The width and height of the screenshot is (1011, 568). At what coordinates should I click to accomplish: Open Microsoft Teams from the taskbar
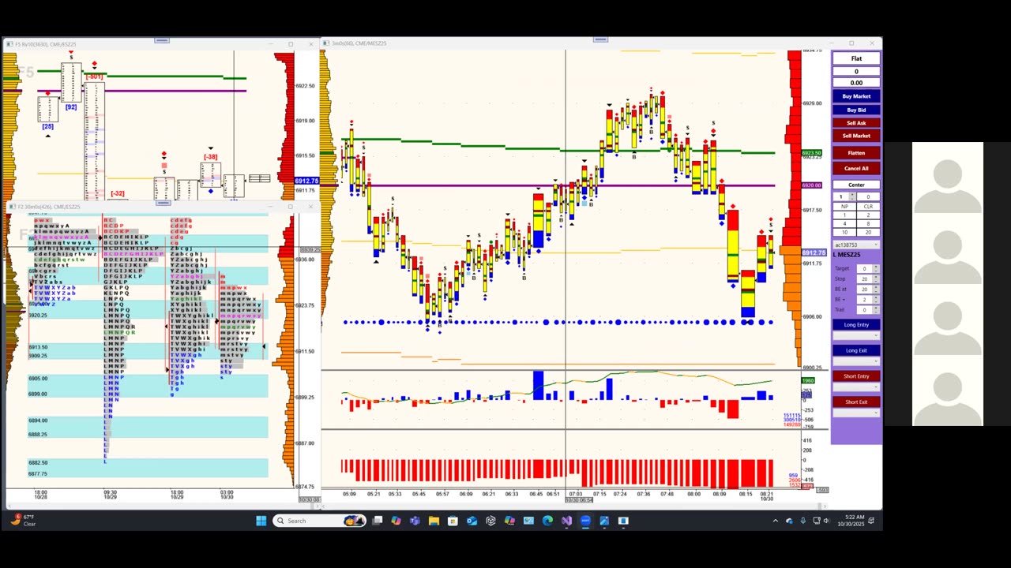pos(415,521)
